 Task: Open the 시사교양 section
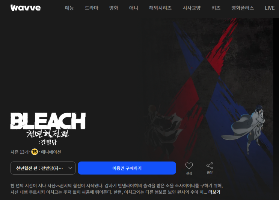(x=192, y=8)
